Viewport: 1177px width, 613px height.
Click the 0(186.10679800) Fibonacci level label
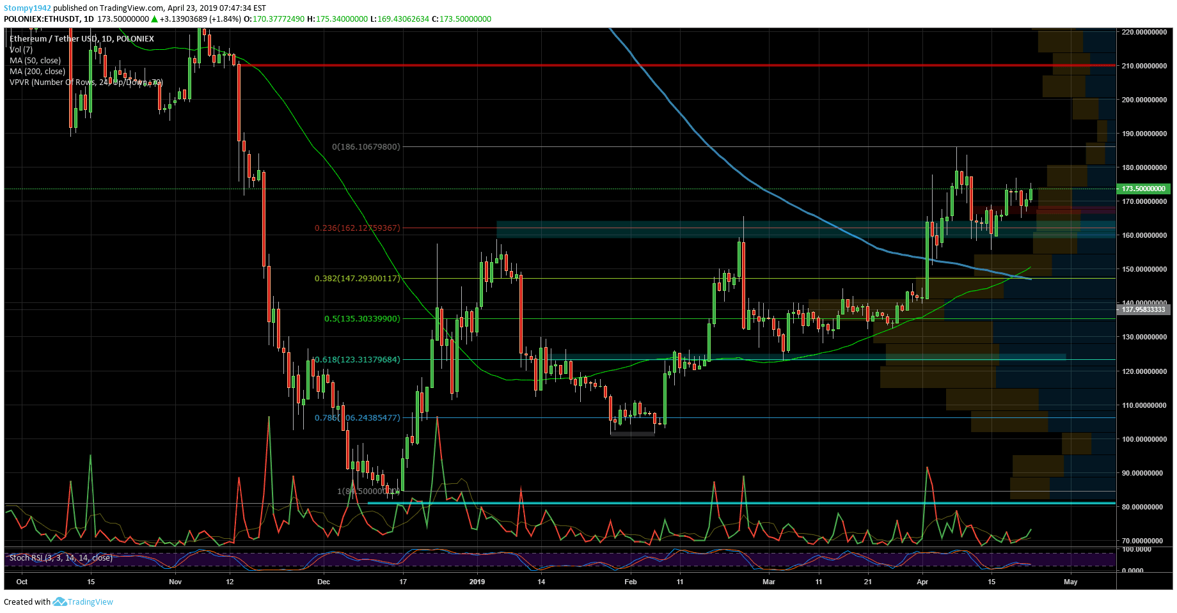tap(366, 147)
